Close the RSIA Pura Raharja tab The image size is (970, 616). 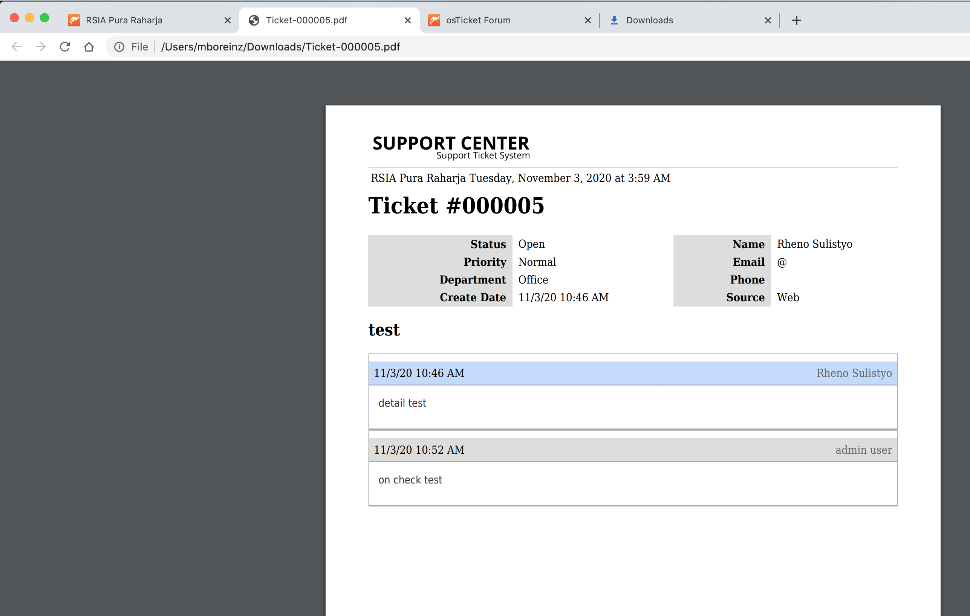[x=228, y=20]
